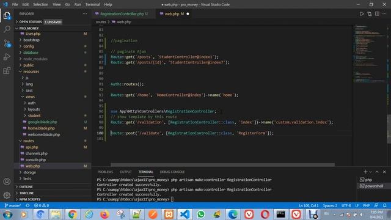Viewport: 391px width, 220px height.
Task: Open Firefox from the taskbar
Action: point(104,215)
